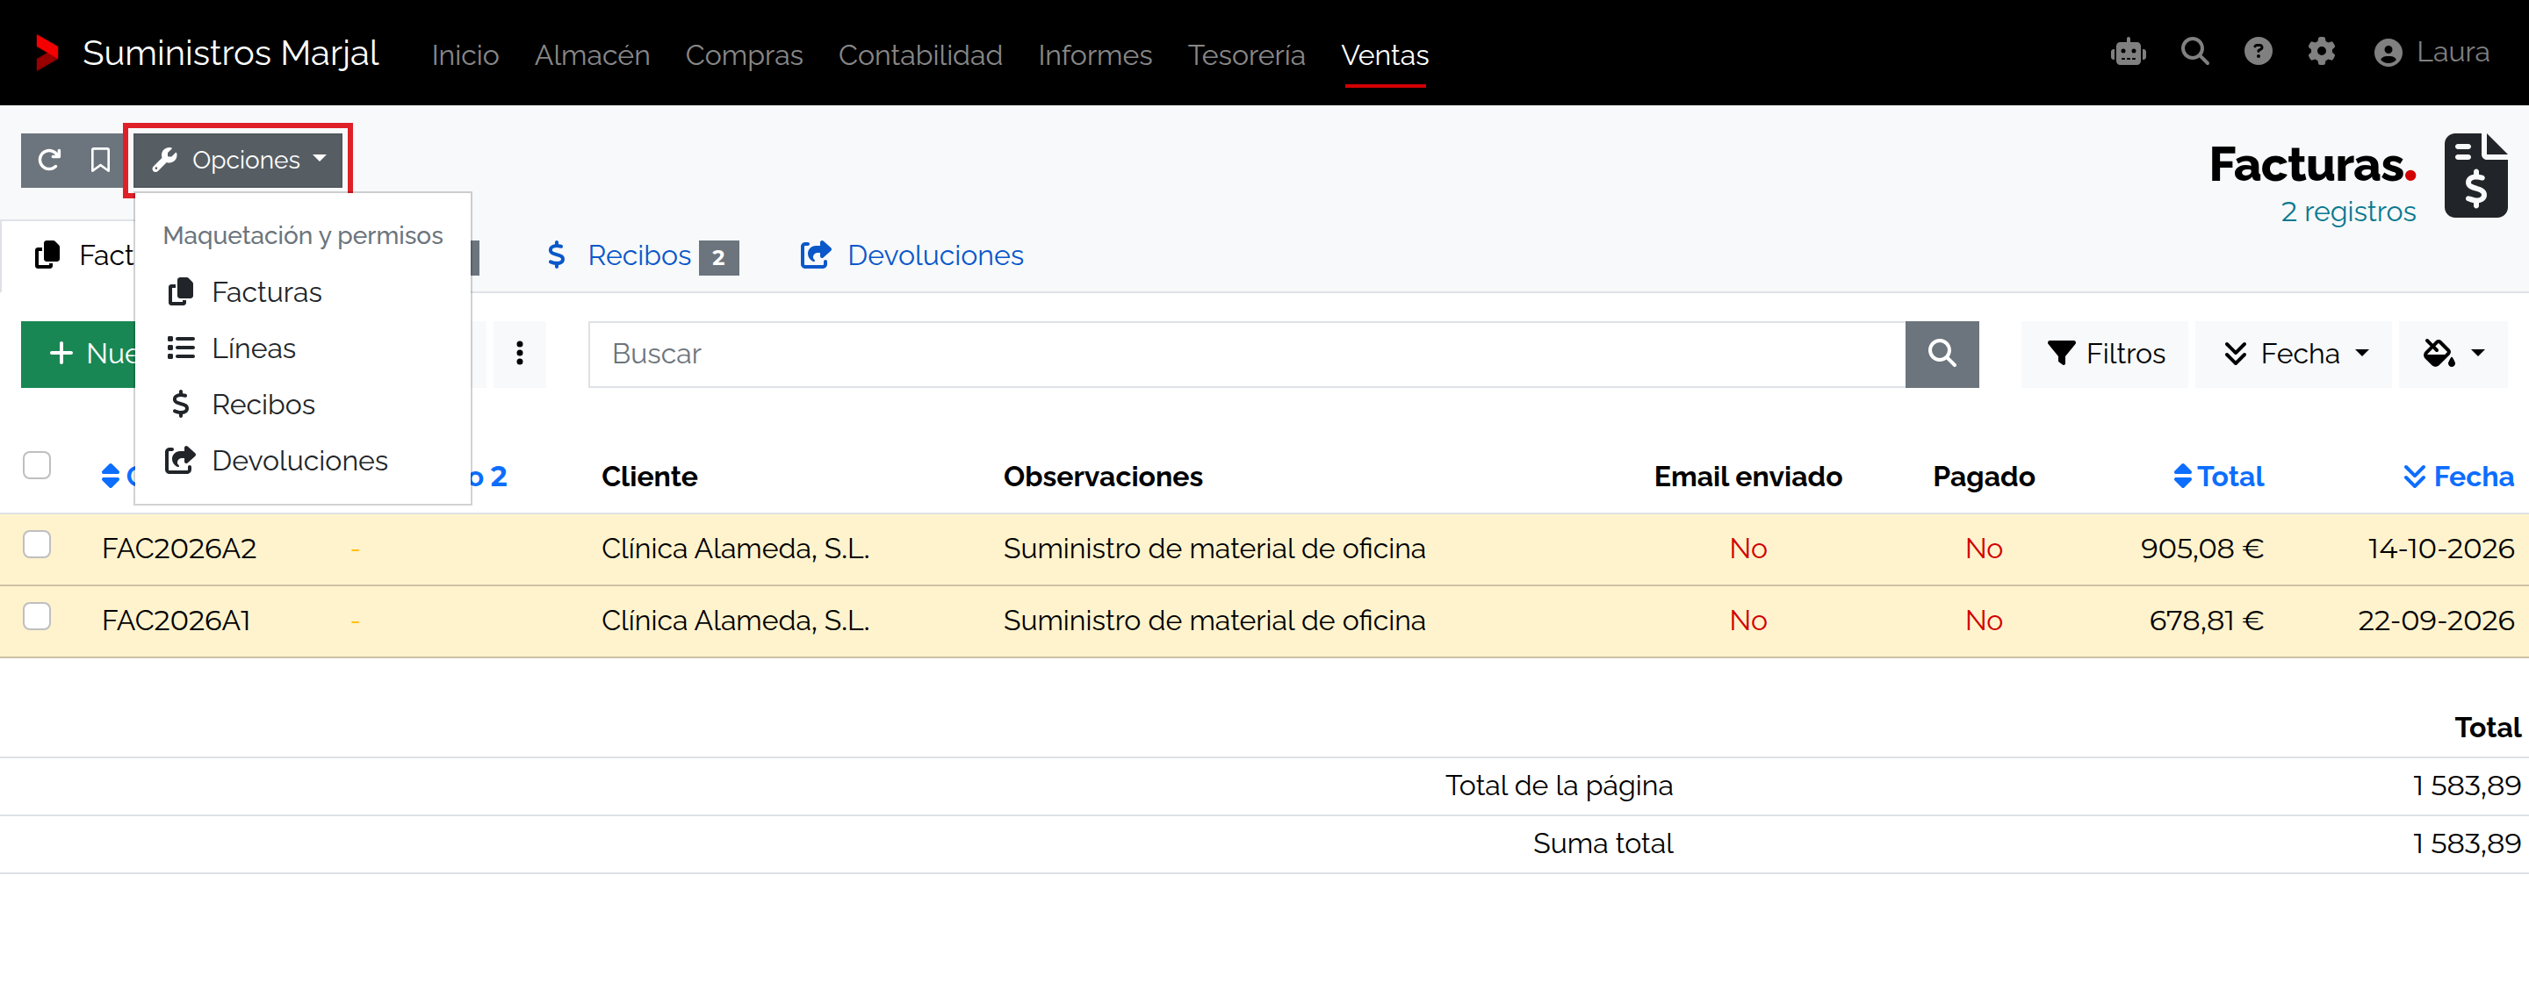Sort the table by Total column
The image size is (2529, 983).
pos(2219,477)
